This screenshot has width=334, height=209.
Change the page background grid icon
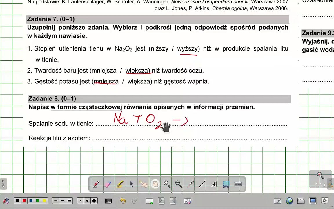click(108, 201)
